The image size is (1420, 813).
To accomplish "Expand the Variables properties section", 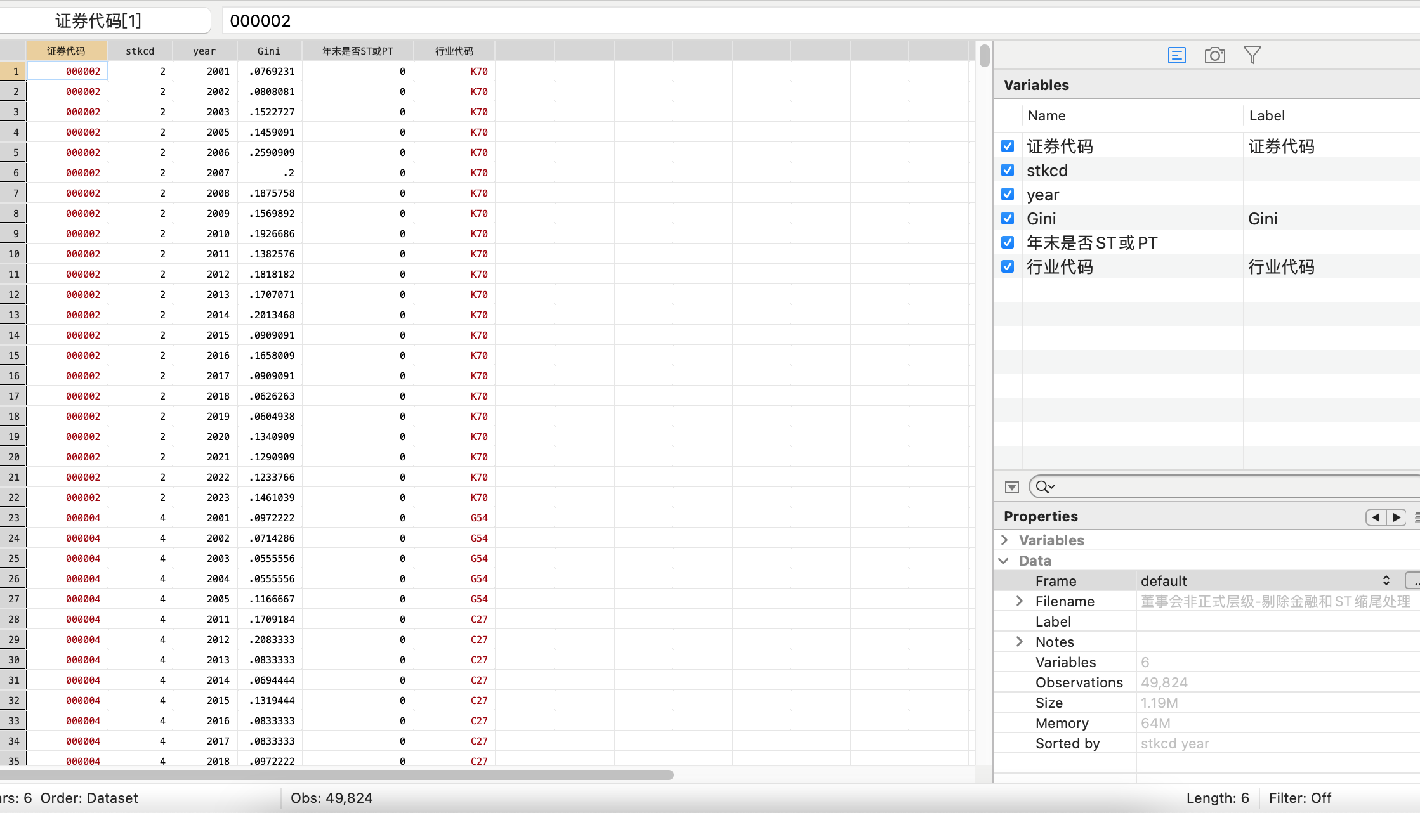I will [1004, 540].
